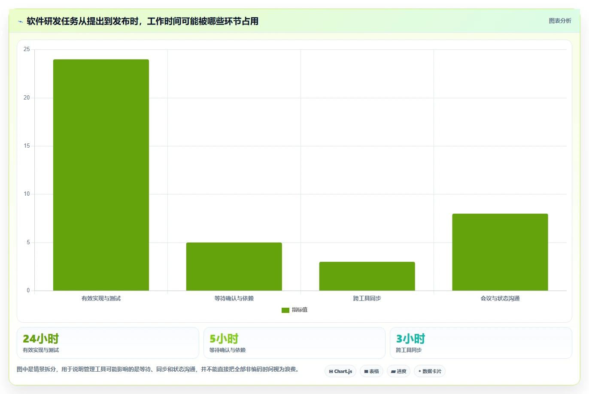
Task: Click the y-axis value 25
Action: pyautogui.click(x=27, y=49)
